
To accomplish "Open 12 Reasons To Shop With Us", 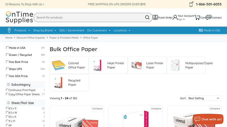I will [25, 4].
